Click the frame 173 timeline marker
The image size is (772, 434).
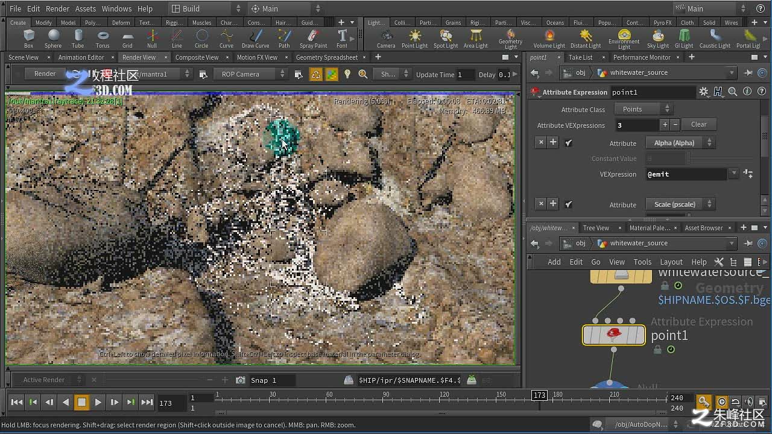pos(539,395)
